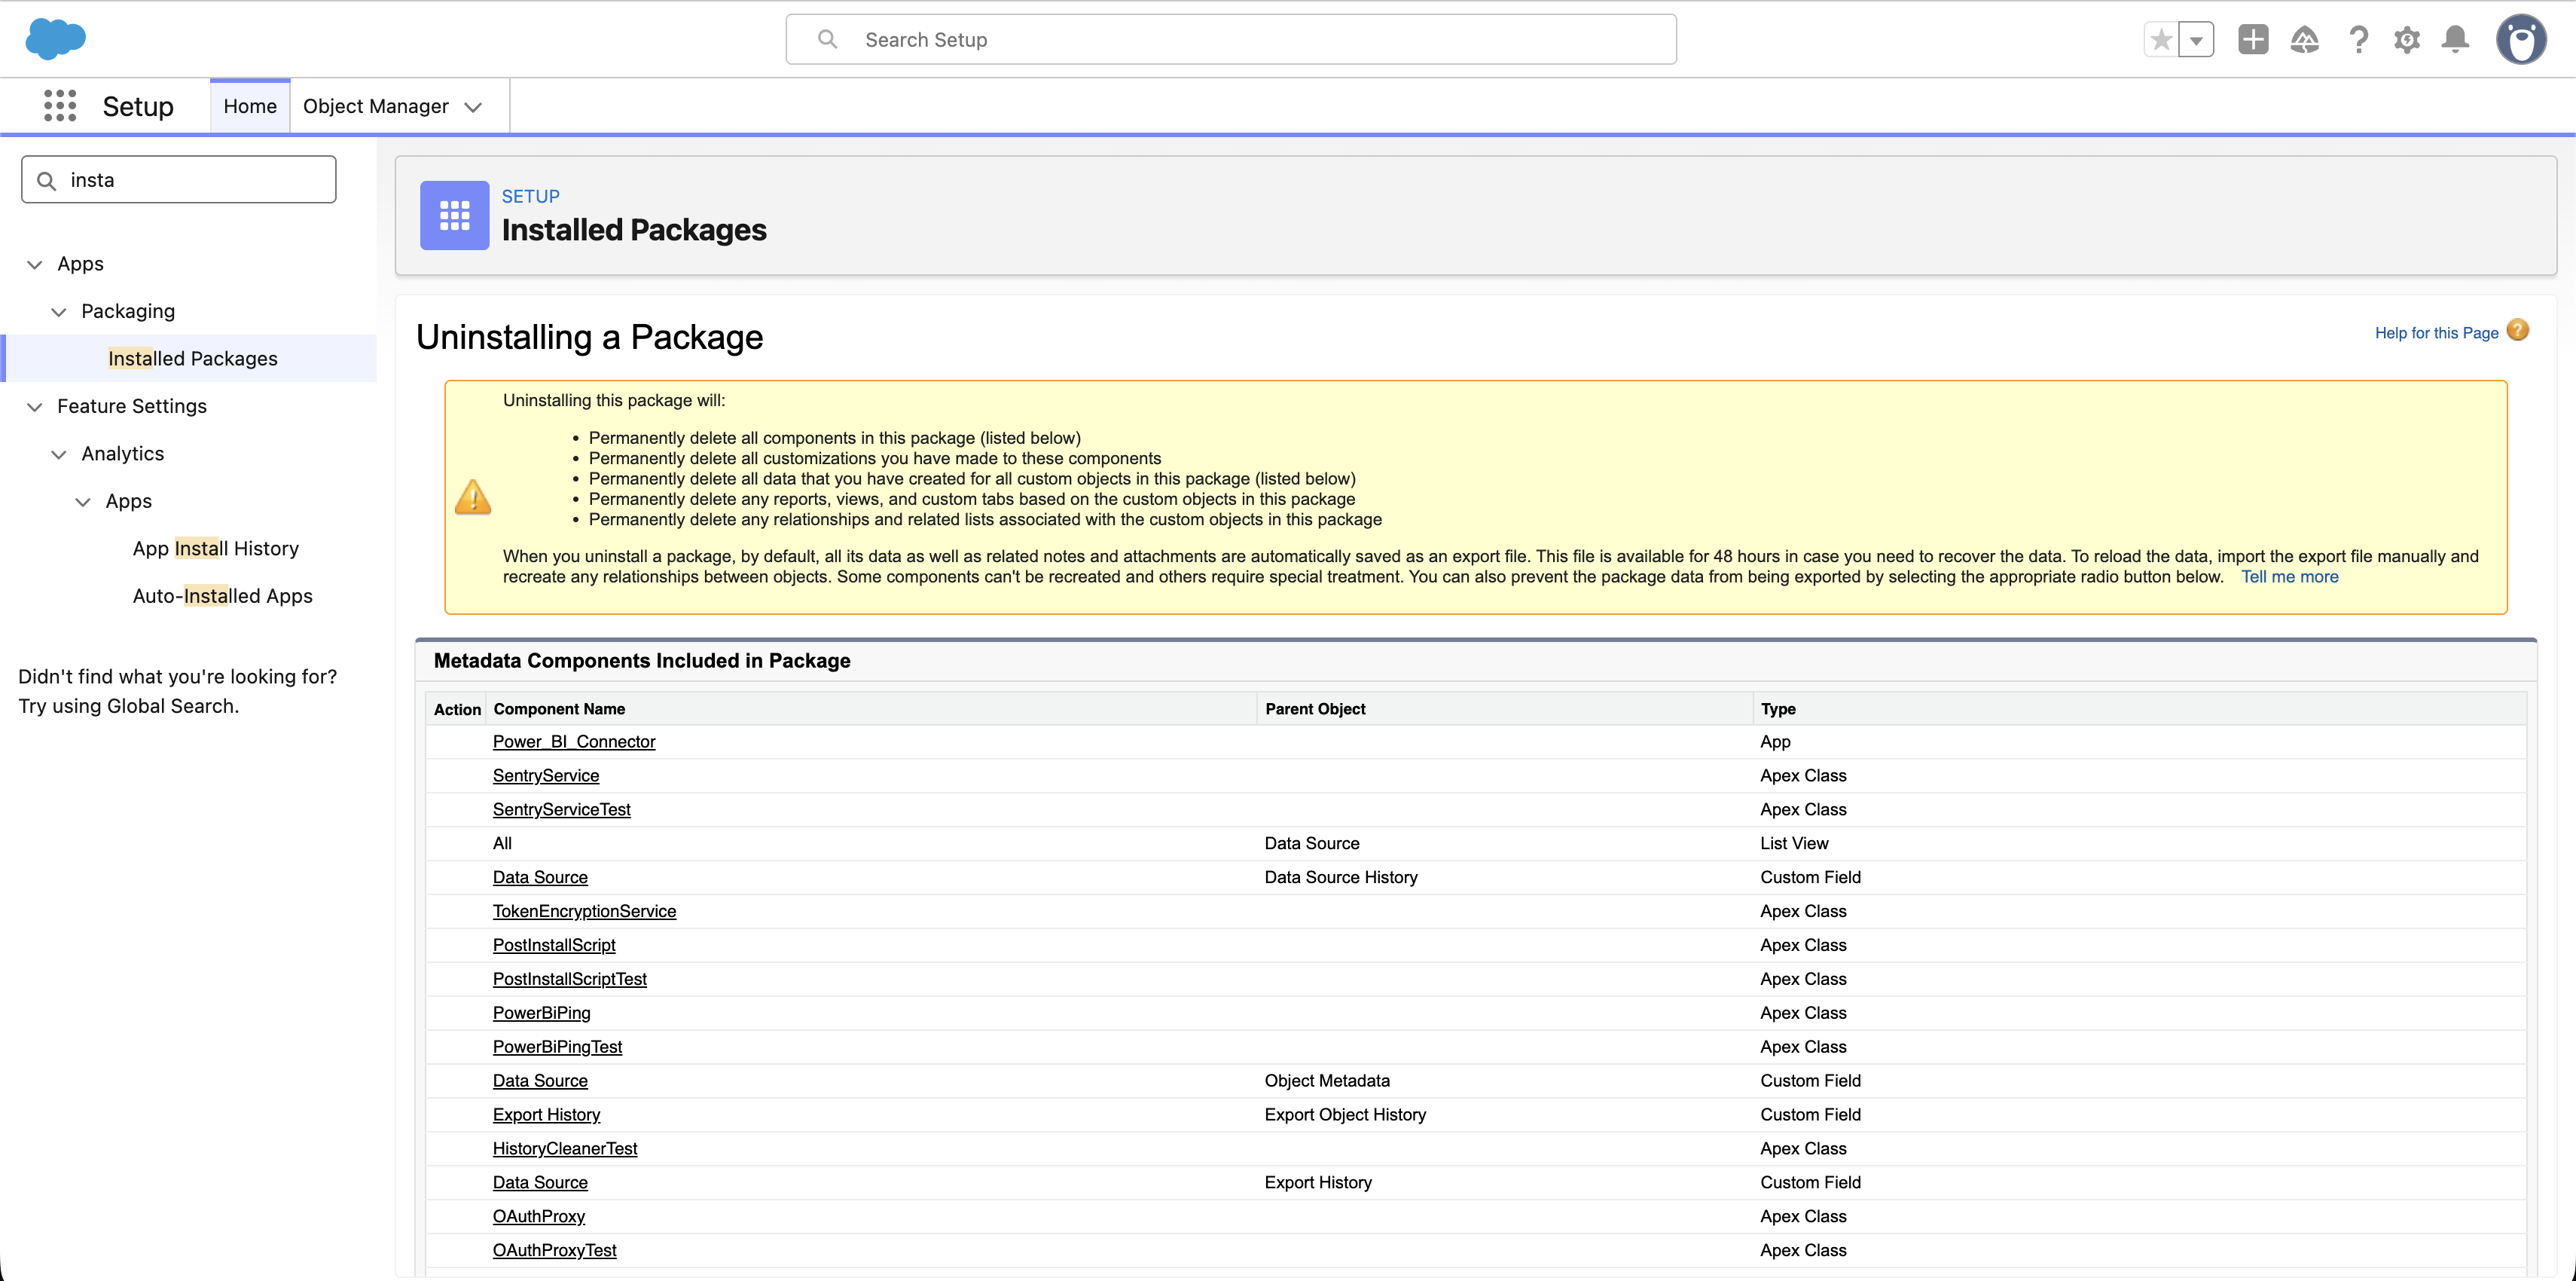This screenshot has width=2576, height=1281.
Task: Open the PowerBiPingTest link
Action: click(557, 1048)
